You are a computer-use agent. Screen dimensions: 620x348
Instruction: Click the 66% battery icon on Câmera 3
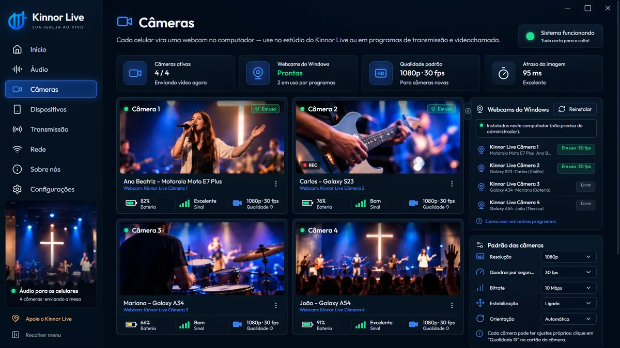coord(131,325)
